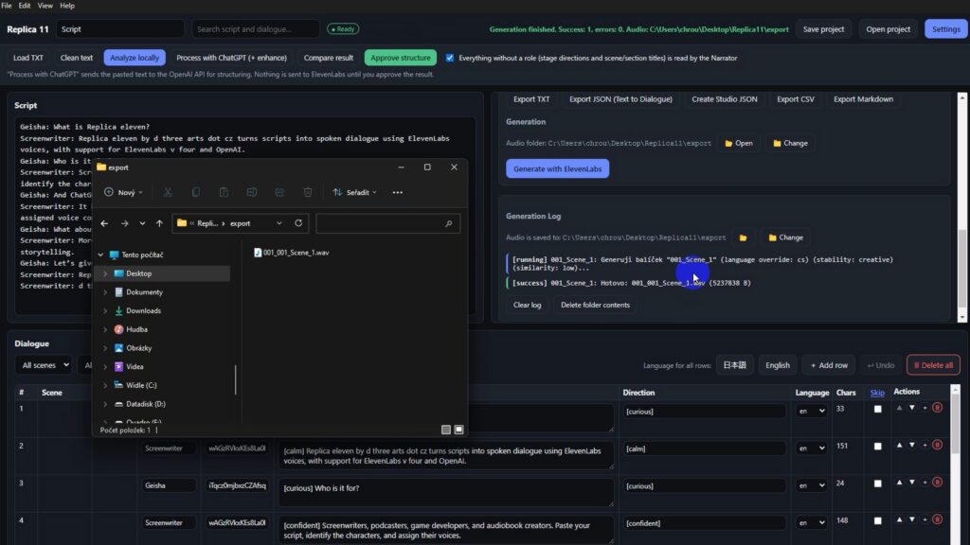The height and width of the screenshot is (545, 970).
Task: Click the share icon in export window toolbar
Action: coord(279,192)
